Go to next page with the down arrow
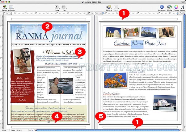186x132 pixels. pos(32,130)
